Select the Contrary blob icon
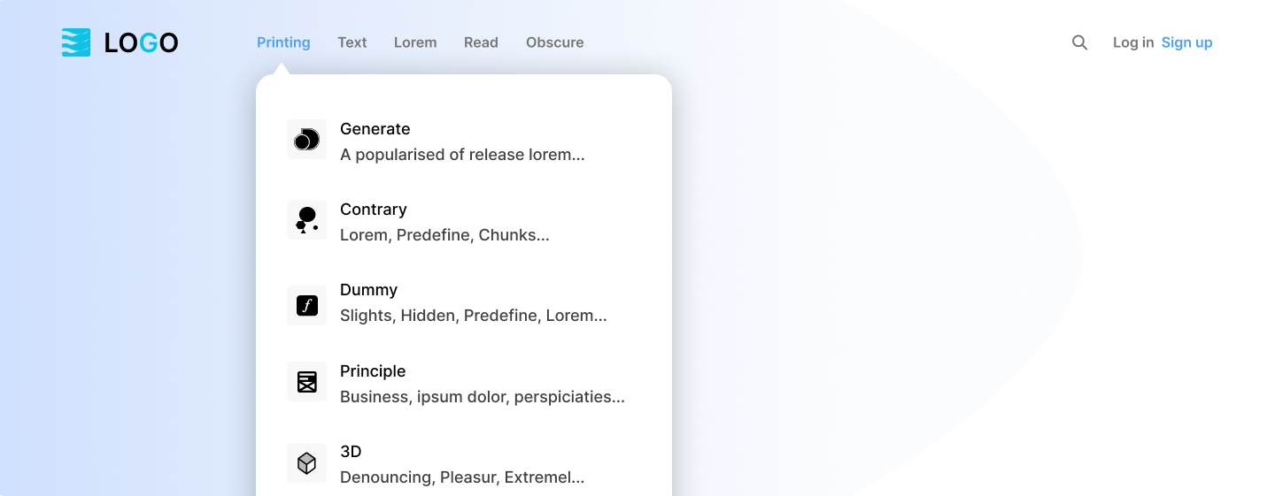1275x496 pixels. [306, 220]
